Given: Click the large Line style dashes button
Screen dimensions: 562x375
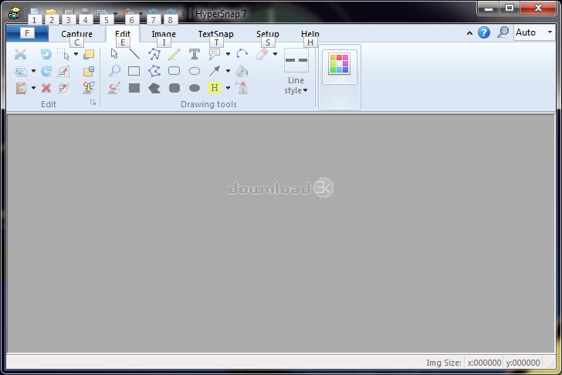Looking at the screenshot, I should point(296,60).
